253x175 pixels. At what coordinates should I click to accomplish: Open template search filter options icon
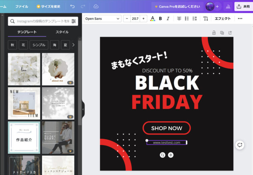point(74,21)
